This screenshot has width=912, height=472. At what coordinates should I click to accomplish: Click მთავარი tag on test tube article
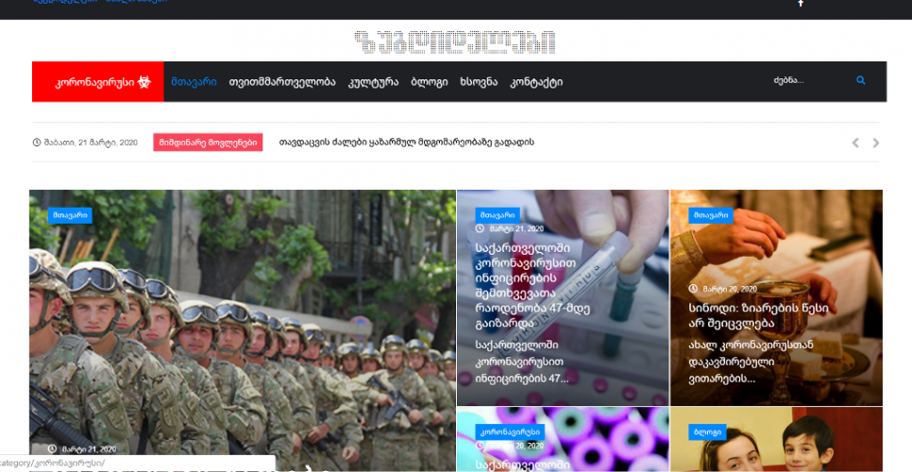click(x=498, y=215)
